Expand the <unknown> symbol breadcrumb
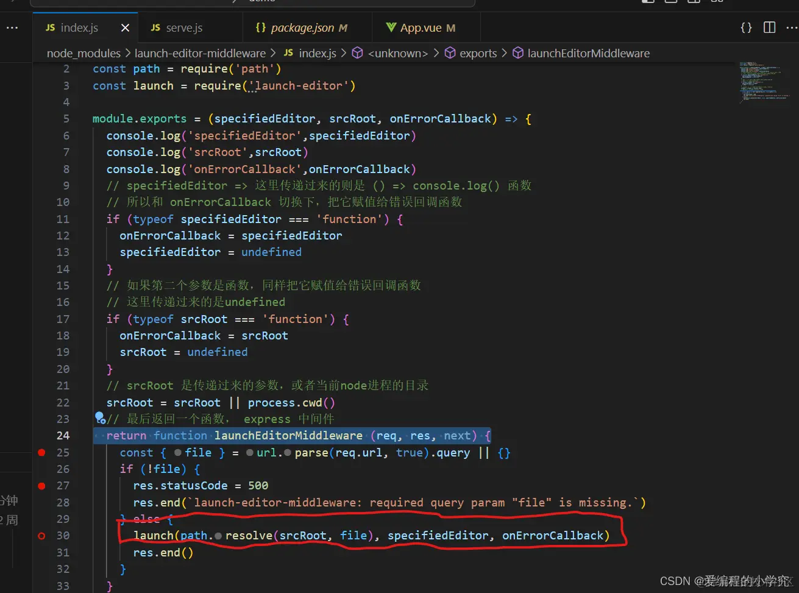Screen dimensions: 799x593 (x=390, y=53)
